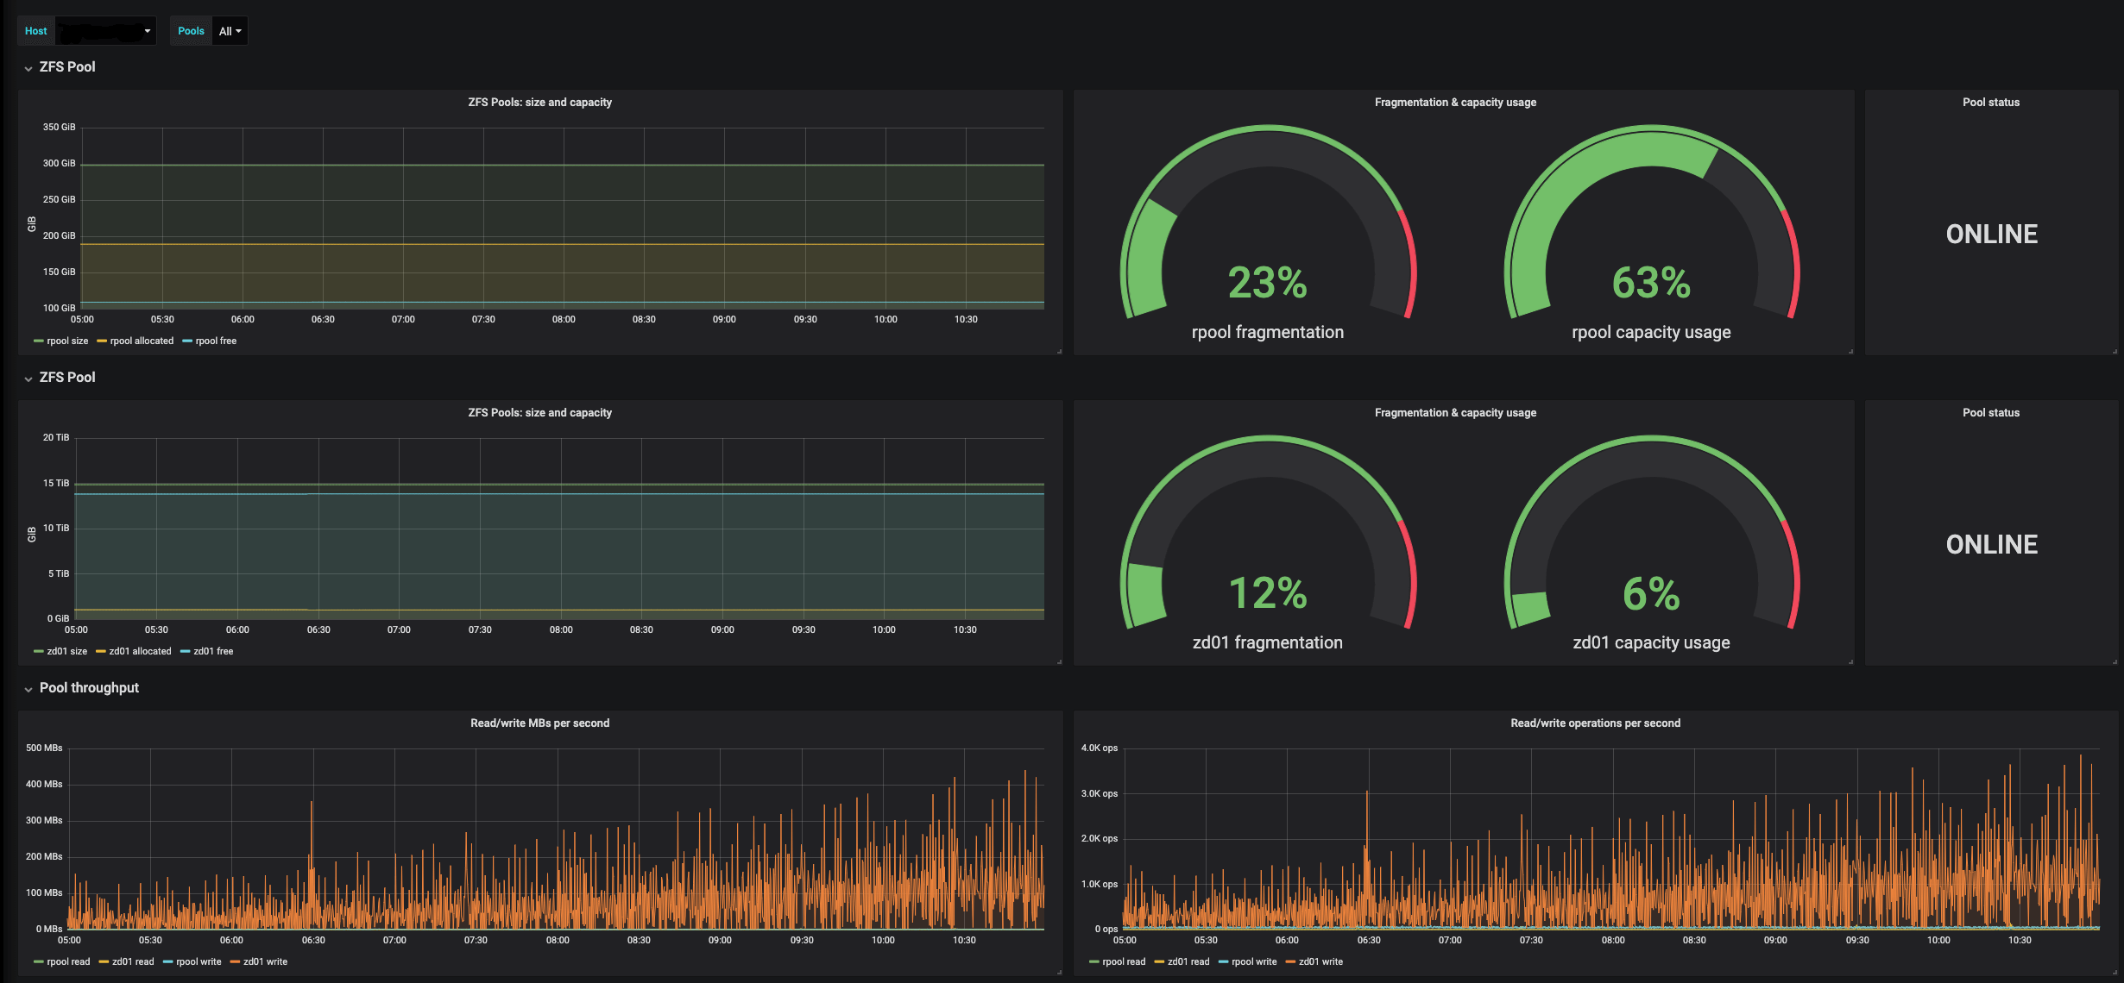This screenshot has width=2124, height=983.
Task: Open Read/write operations per second panel menu
Action: click(x=1595, y=723)
